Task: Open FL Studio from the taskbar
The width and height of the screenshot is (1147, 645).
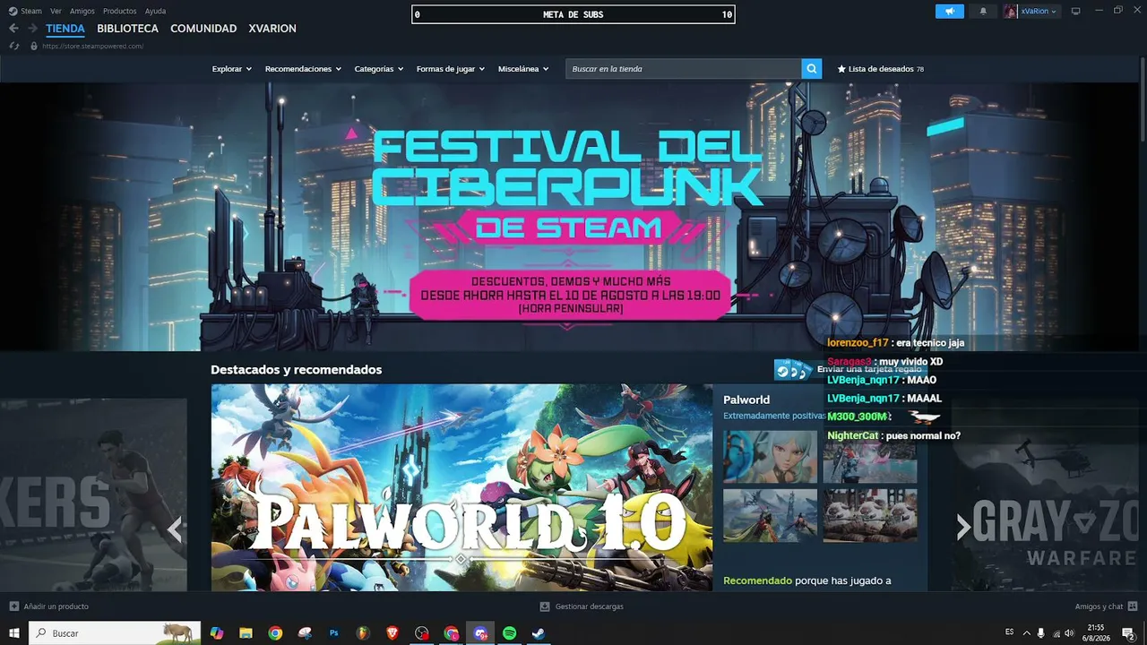Action: coord(363,633)
